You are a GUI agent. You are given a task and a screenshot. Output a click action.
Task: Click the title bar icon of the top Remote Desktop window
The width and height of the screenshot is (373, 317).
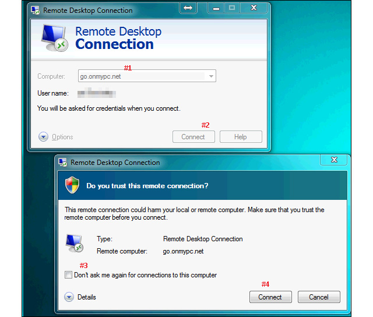coord(36,10)
